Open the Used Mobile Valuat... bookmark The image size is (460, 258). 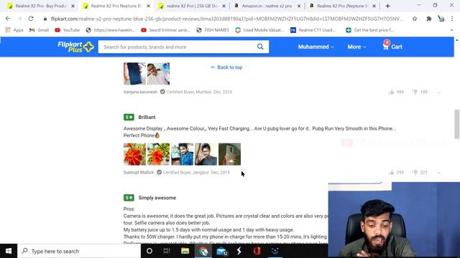(x=259, y=30)
